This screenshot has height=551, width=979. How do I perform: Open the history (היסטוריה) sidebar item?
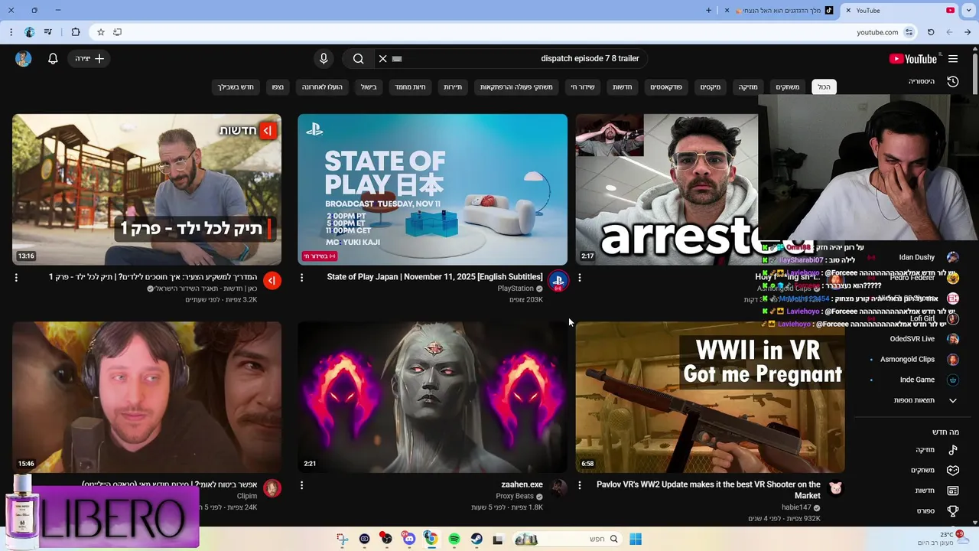933,81
